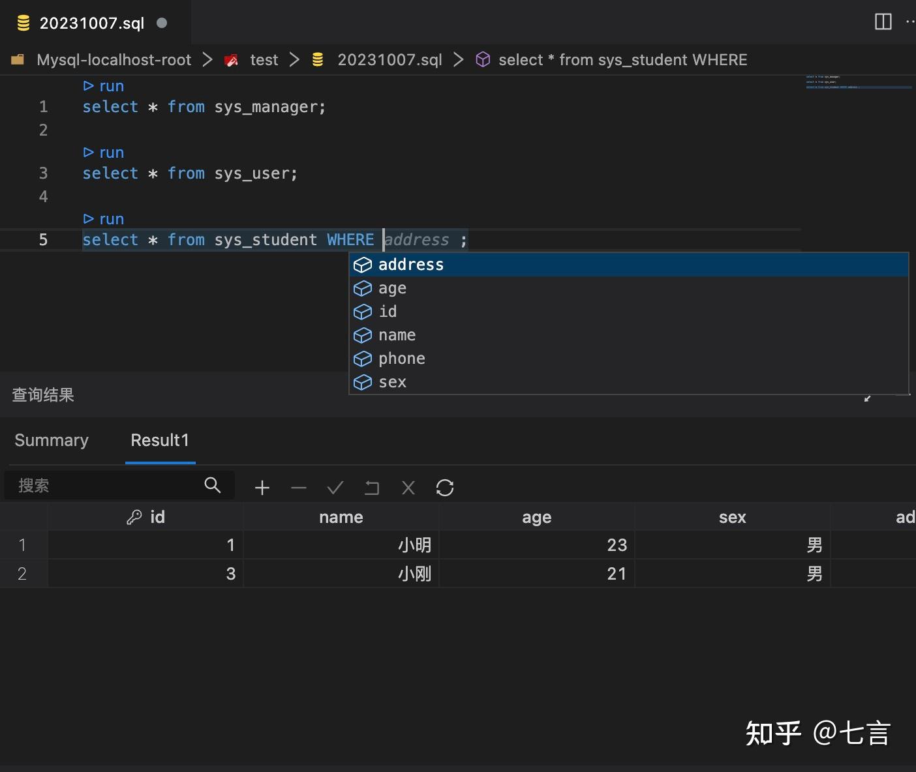Click inside the search input field
Image resolution: width=916 pixels, height=772 pixels.
point(104,485)
